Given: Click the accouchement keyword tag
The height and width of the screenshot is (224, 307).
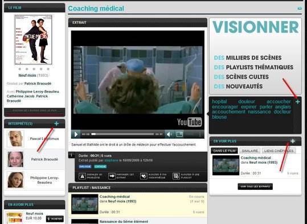Looking at the screenshot, I should pyautogui.click(x=228, y=112).
